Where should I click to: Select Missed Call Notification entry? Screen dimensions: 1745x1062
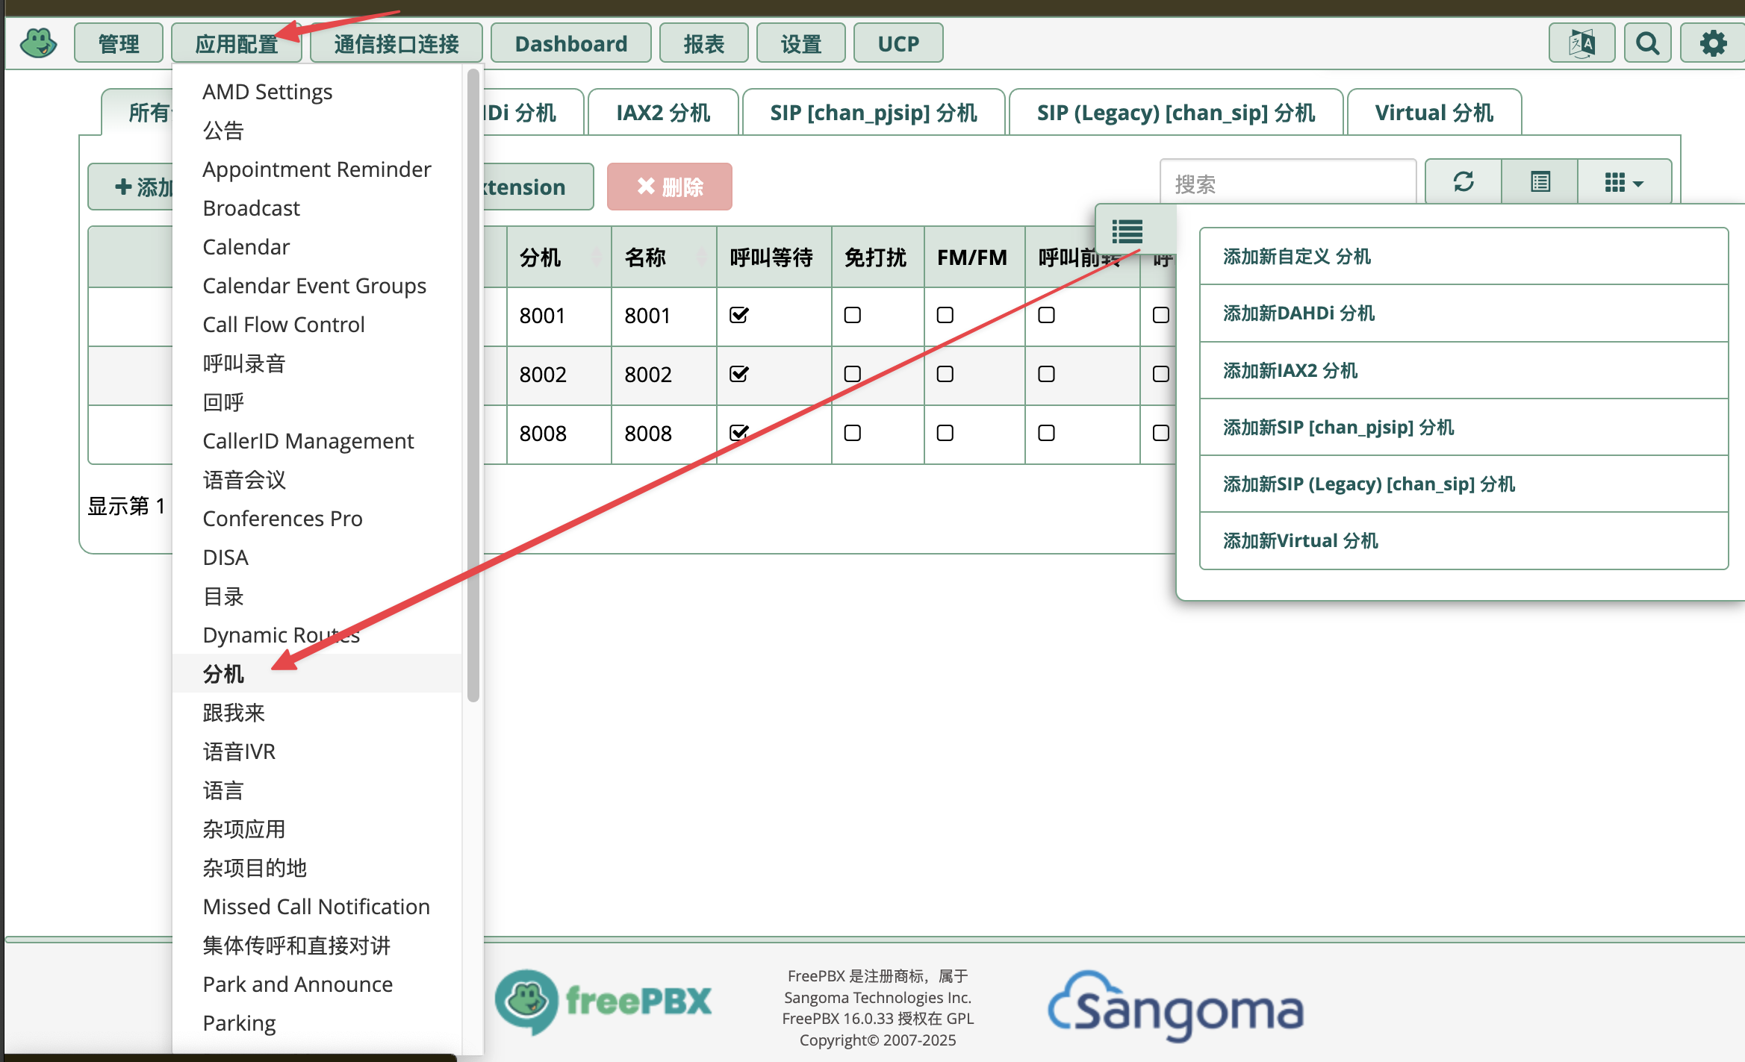tap(317, 906)
